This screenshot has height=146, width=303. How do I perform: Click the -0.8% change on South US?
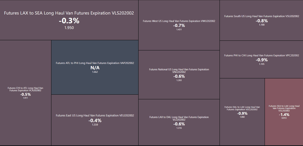[x=262, y=21]
